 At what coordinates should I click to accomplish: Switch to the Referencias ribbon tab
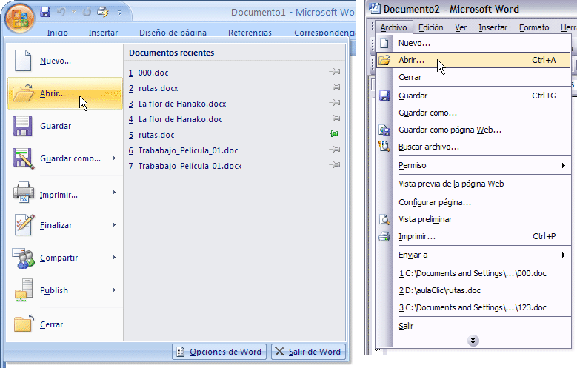click(x=250, y=33)
